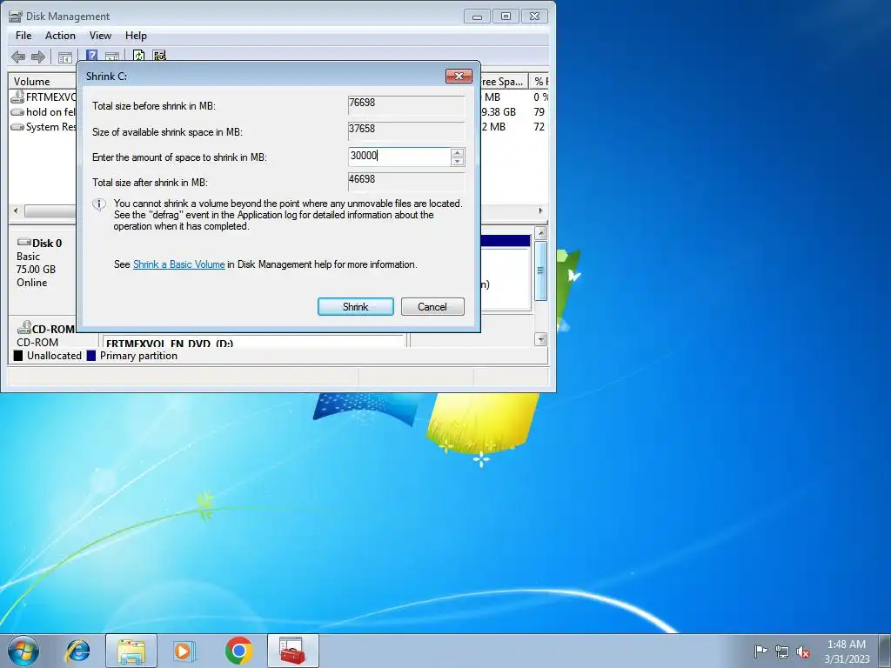Click the '9.38 GB' free space cell
Image resolution: width=891 pixels, height=668 pixels.
tap(499, 112)
